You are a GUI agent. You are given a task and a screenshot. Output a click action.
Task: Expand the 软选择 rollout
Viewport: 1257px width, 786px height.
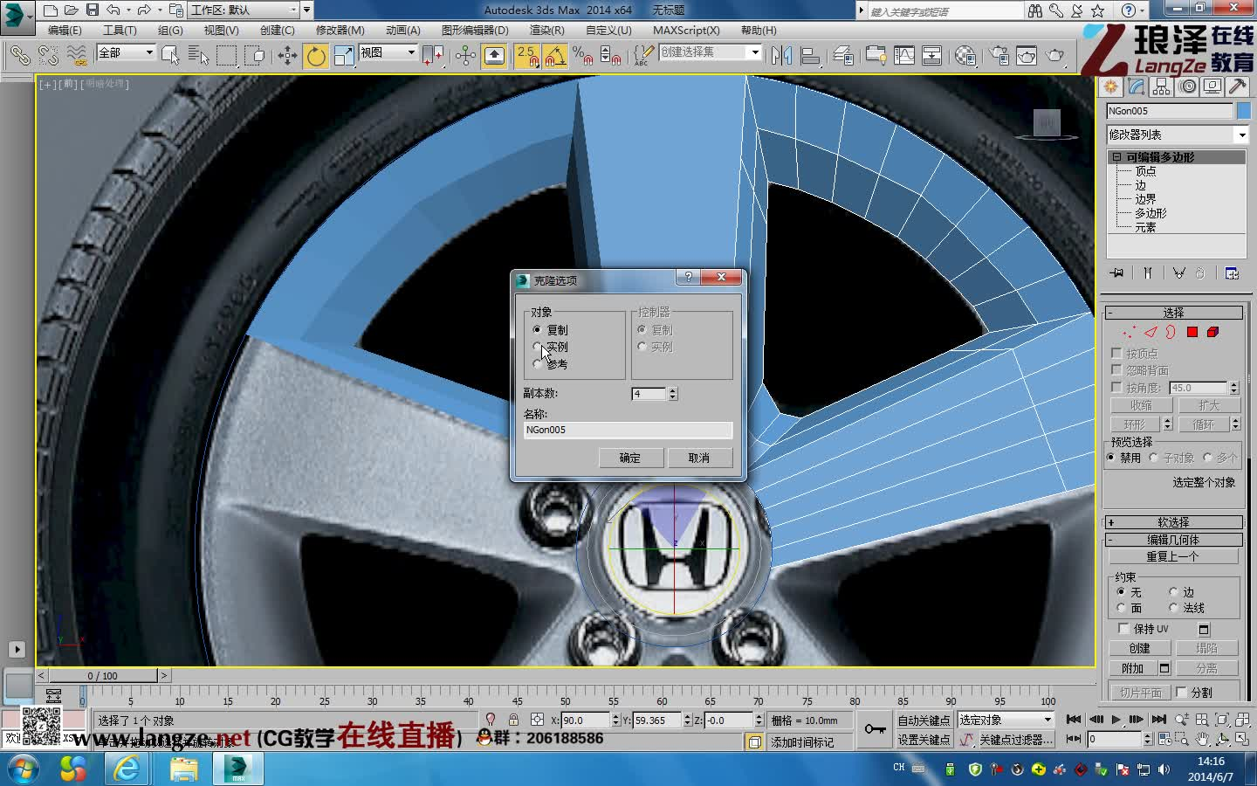[1174, 521]
